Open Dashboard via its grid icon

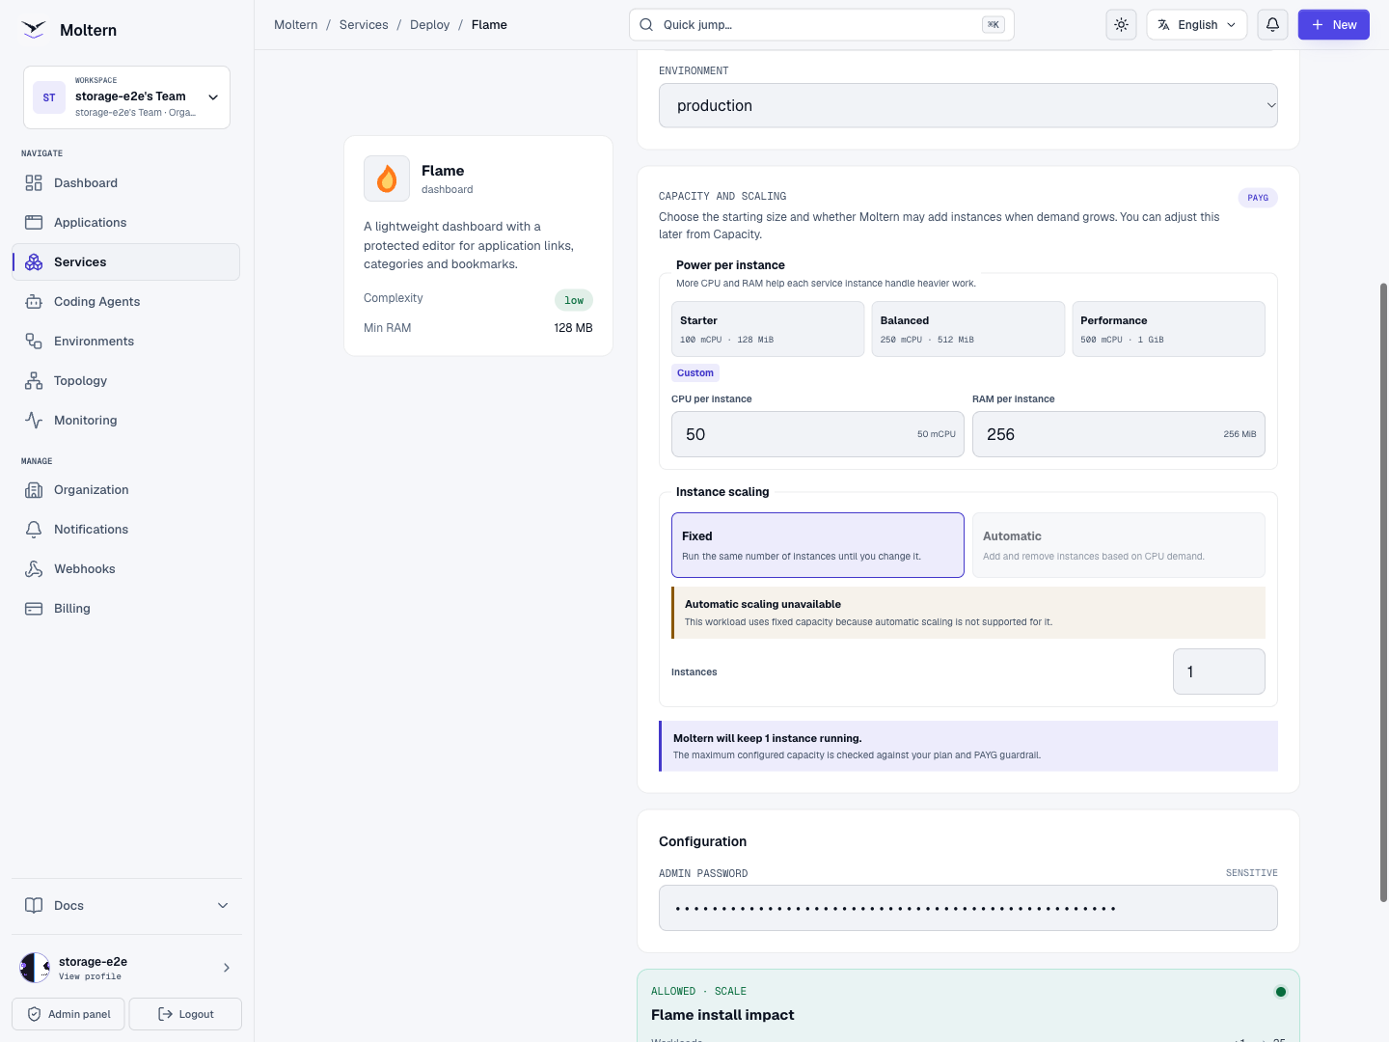point(34,183)
